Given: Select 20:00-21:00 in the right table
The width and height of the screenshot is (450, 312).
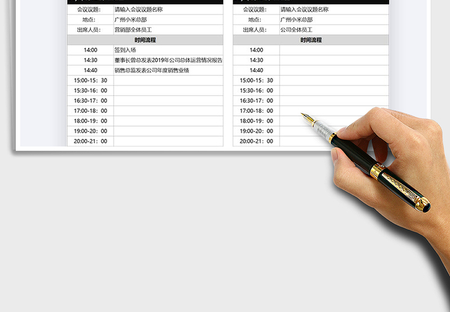Looking at the screenshot, I should coord(256,141).
